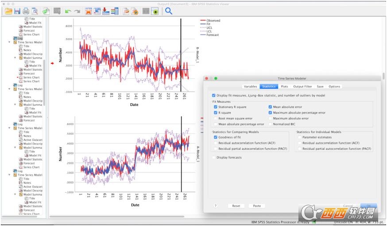387x226 pixels.
Task: Collapse the topmost expanded Model Summary node
Action: coord(15,58)
